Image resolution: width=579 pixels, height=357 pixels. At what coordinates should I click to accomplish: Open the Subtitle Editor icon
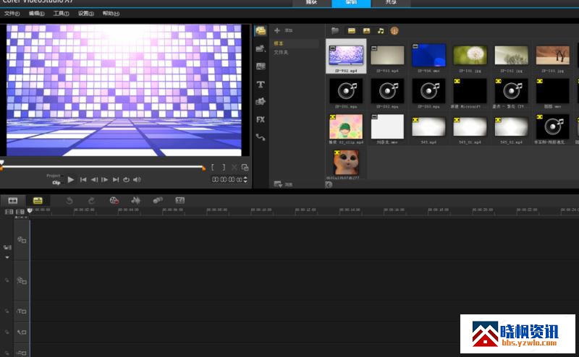tap(179, 200)
